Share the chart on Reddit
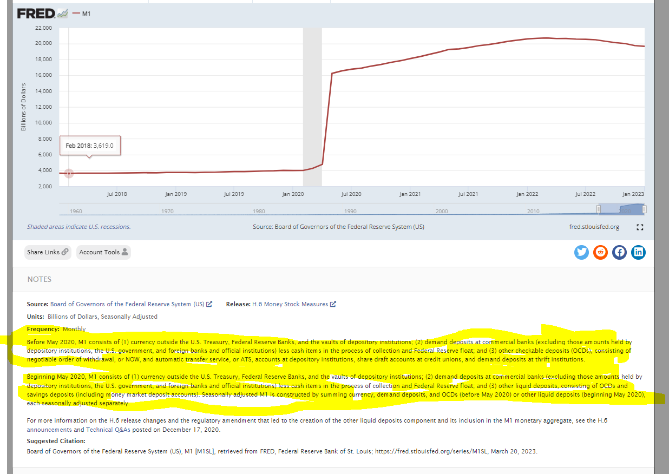 [x=601, y=252]
